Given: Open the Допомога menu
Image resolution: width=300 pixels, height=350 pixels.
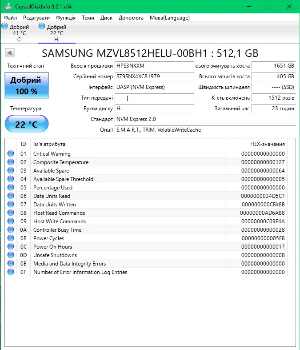Looking at the screenshot, I should coord(131,18).
